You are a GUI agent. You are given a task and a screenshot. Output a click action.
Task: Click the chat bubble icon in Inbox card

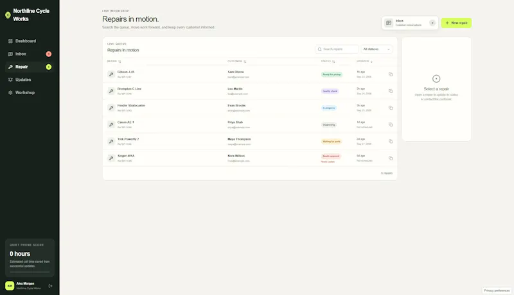[389, 23]
